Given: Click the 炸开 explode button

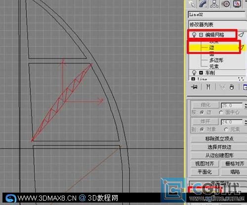Looking at the screenshot, I should tap(205, 122).
